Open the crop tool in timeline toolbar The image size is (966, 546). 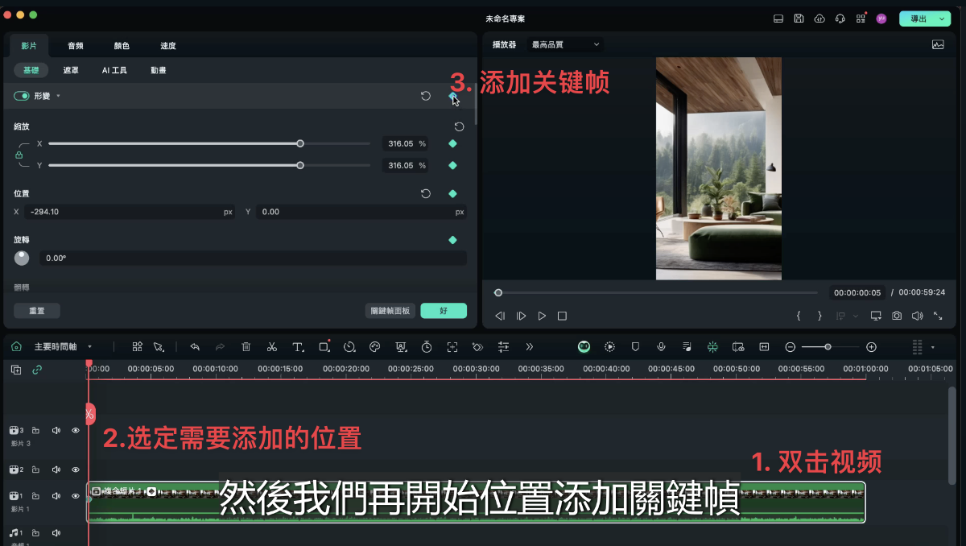tap(324, 347)
